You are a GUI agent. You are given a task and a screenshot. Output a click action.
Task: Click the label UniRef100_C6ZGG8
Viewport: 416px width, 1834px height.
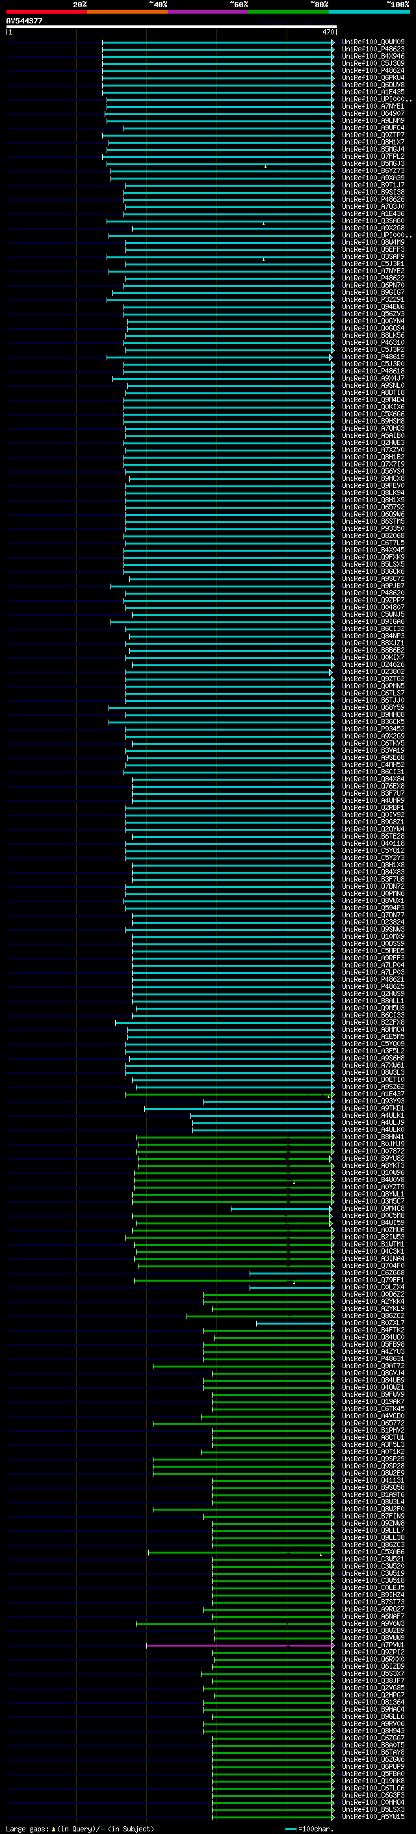tap(373, 1273)
